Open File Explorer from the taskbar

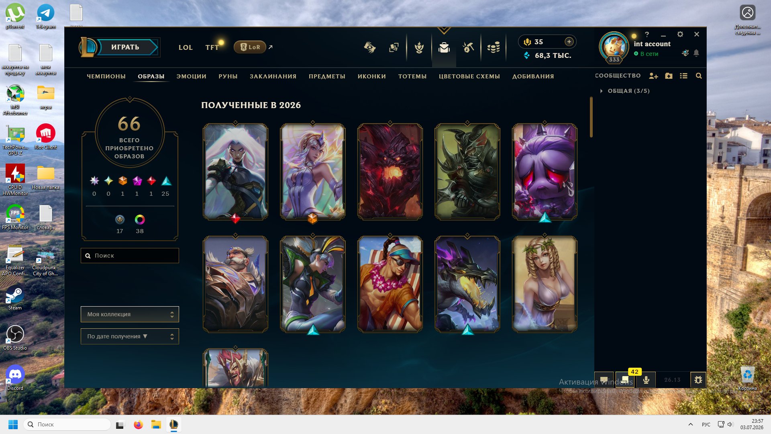[156, 424]
